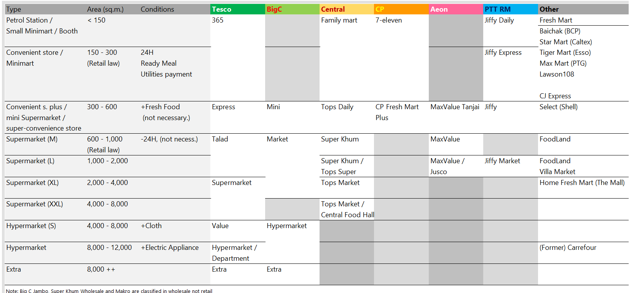629x293 pixels.
Task: Select the Supermarket (XXL) row label
Action: click(35, 204)
